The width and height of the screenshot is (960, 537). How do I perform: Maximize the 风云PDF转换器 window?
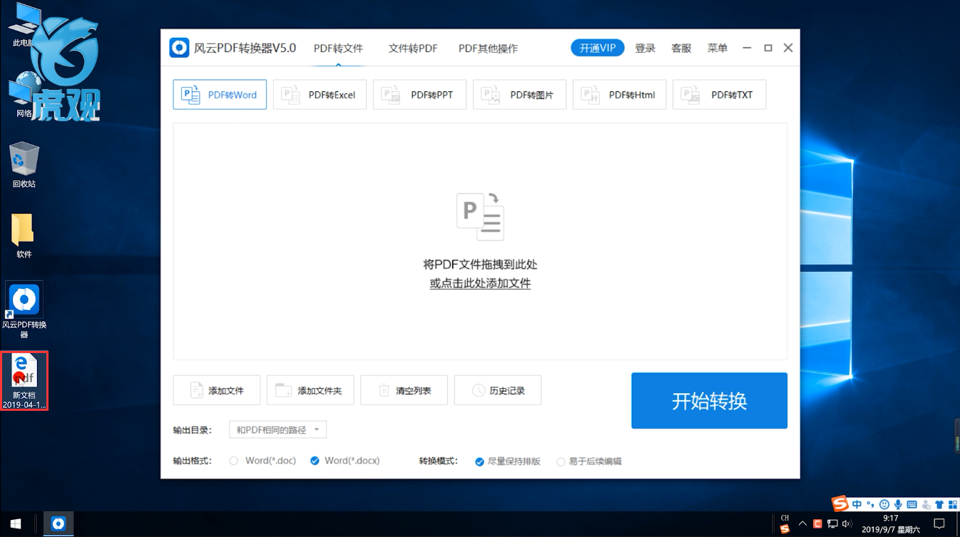click(x=768, y=48)
